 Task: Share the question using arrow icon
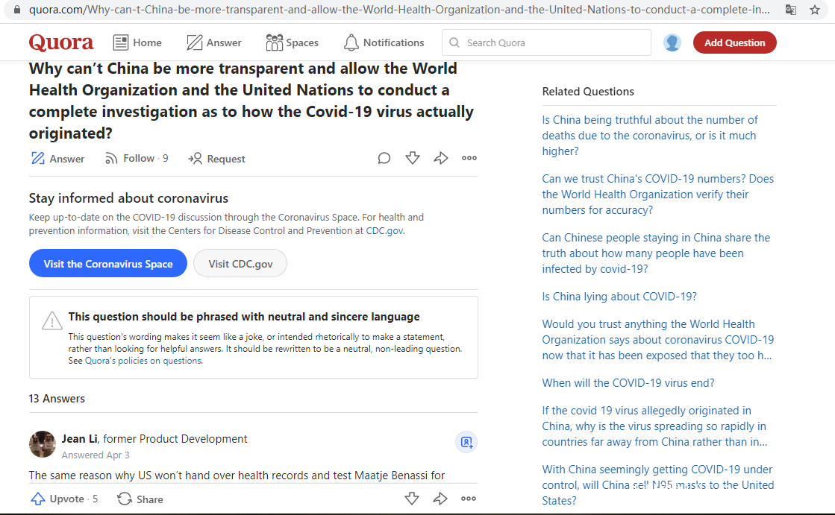pos(441,158)
